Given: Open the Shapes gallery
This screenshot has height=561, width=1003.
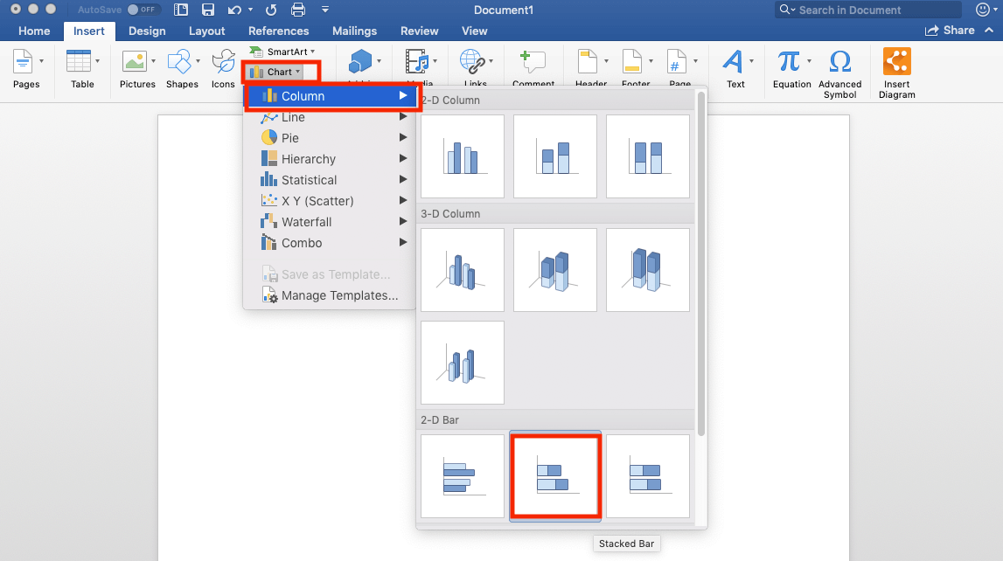Looking at the screenshot, I should 179,62.
